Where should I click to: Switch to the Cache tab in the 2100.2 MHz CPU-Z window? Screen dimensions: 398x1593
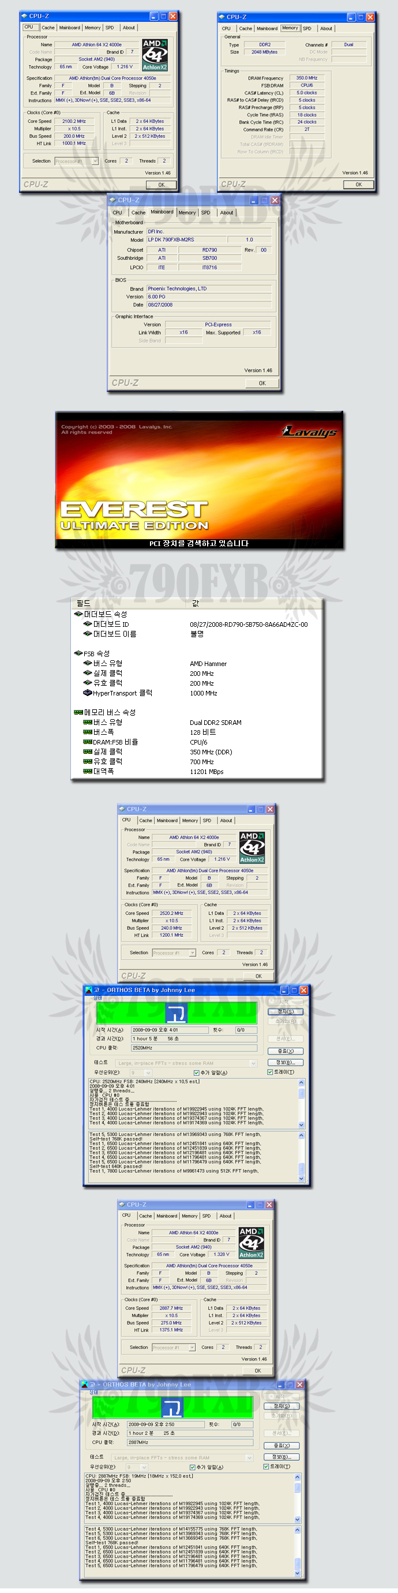48,28
